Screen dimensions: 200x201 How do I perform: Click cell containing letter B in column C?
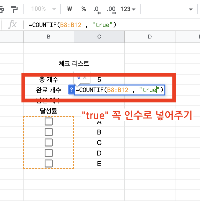(x=99, y=132)
